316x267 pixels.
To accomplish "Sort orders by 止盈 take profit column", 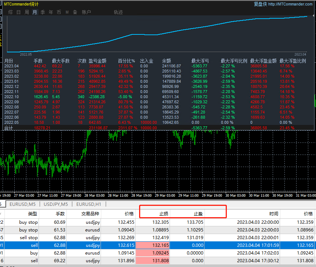I will 187,214.
